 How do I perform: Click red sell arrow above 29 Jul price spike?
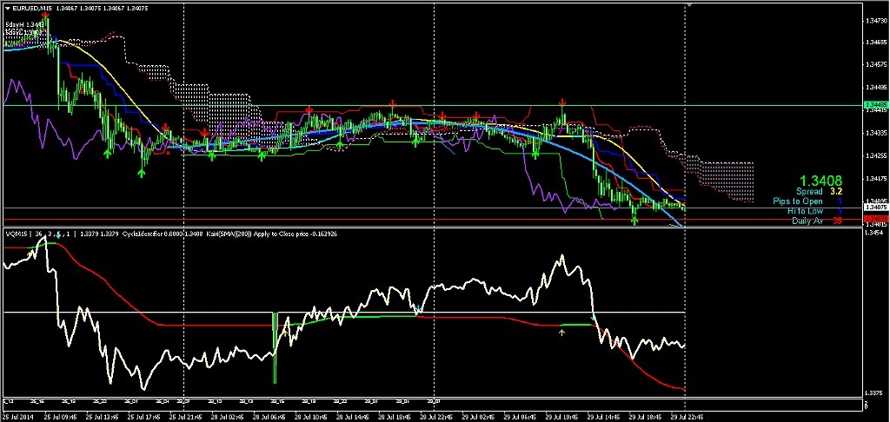(562, 102)
